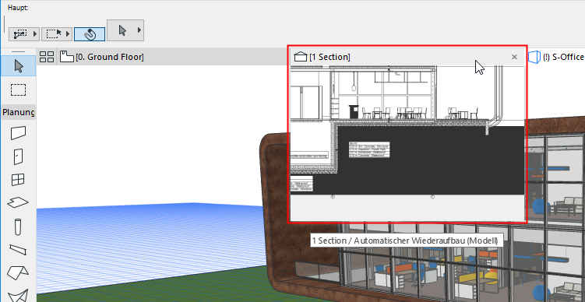Screen dimensions: 585x302
Task: Select the Window tool
Action: (18, 180)
